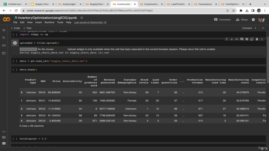
Task: Open the Insert menu
Action: click(39, 22)
